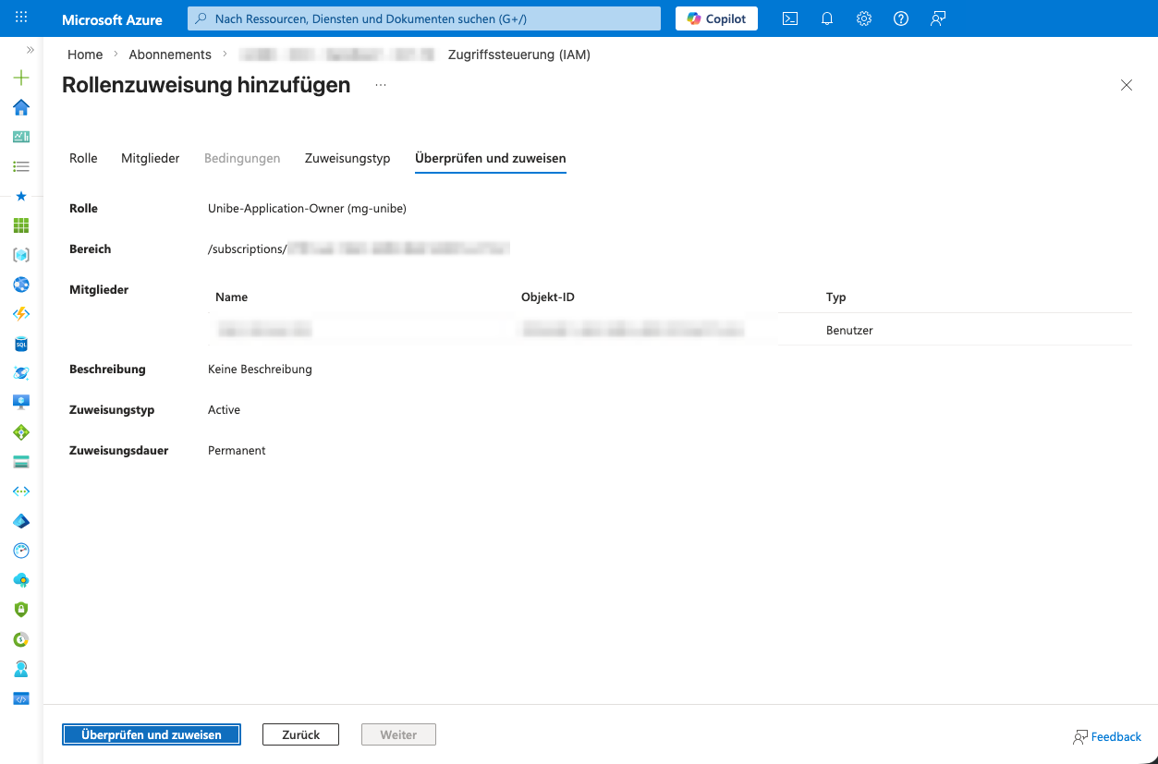Launch Copilot from the top bar
1158x764 pixels.
tap(716, 18)
